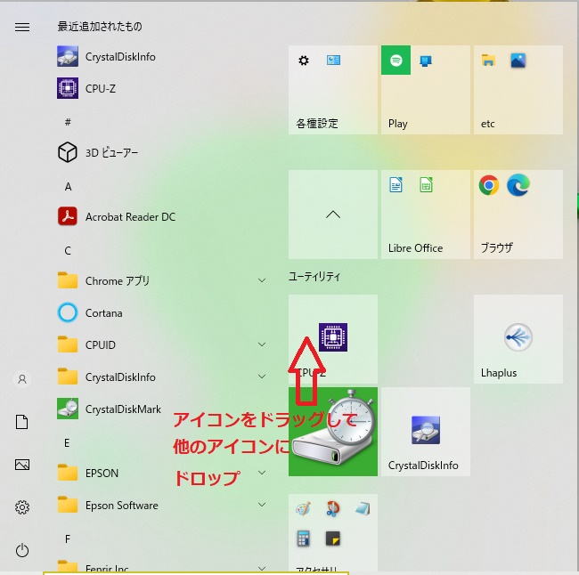Image resolution: width=579 pixels, height=575 pixels.
Task: Click Photos icon in etc folder
Action: click(x=518, y=61)
